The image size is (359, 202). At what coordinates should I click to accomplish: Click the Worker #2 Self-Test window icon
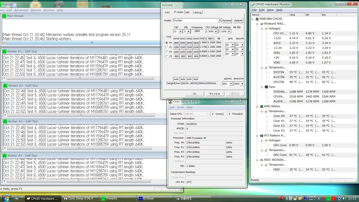(5, 86)
